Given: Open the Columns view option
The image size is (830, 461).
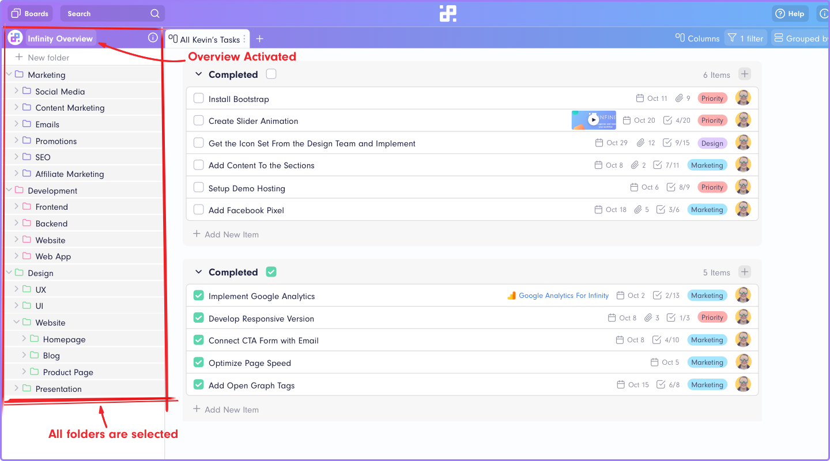Looking at the screenshot, I should pyautogui.click(x=697, y=38).
